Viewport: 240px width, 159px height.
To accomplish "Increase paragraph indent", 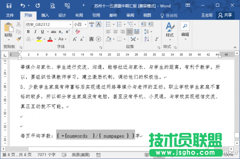I will coord(151,24).
